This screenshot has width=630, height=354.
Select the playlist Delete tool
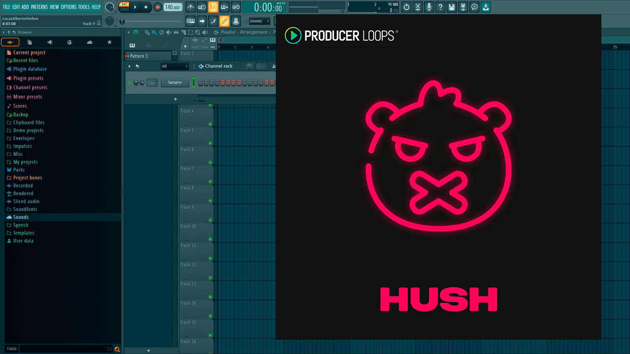pos(161,32)
